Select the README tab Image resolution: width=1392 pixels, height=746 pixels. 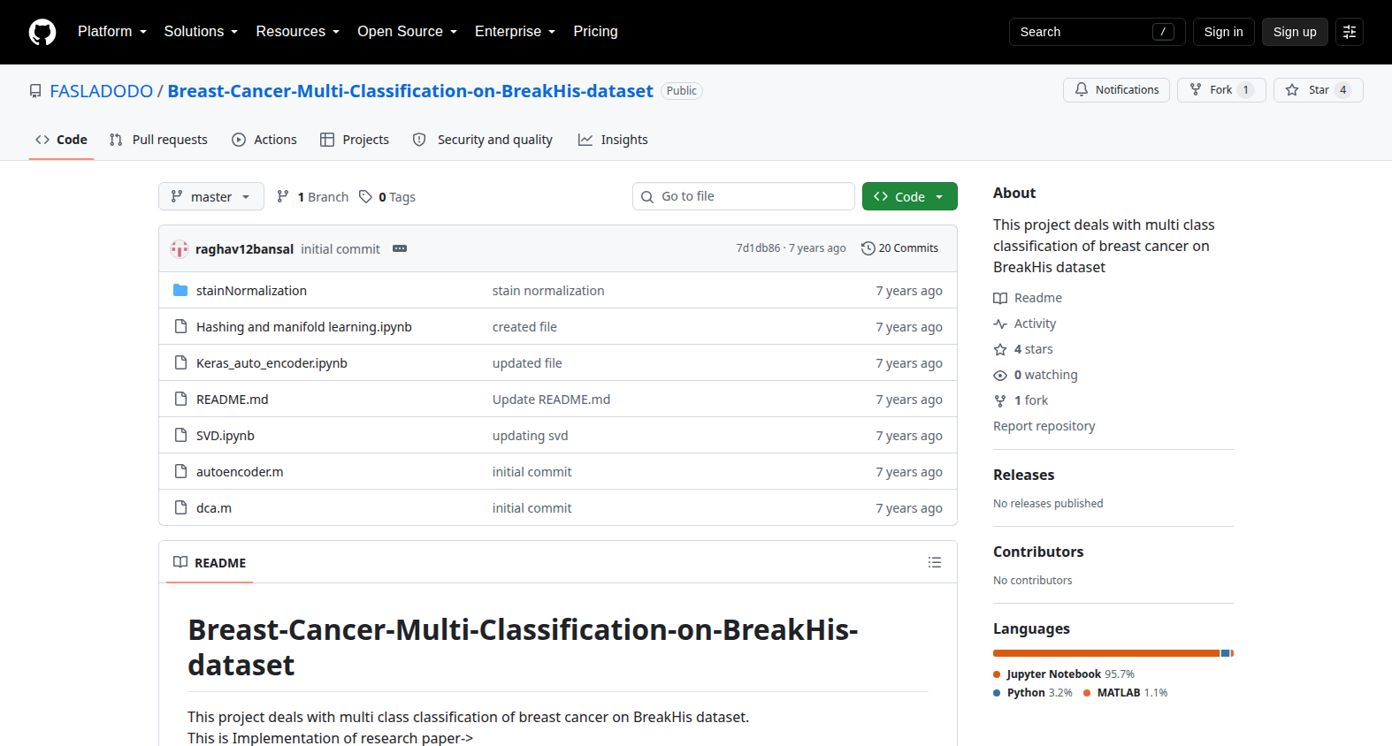pos(210,563)
